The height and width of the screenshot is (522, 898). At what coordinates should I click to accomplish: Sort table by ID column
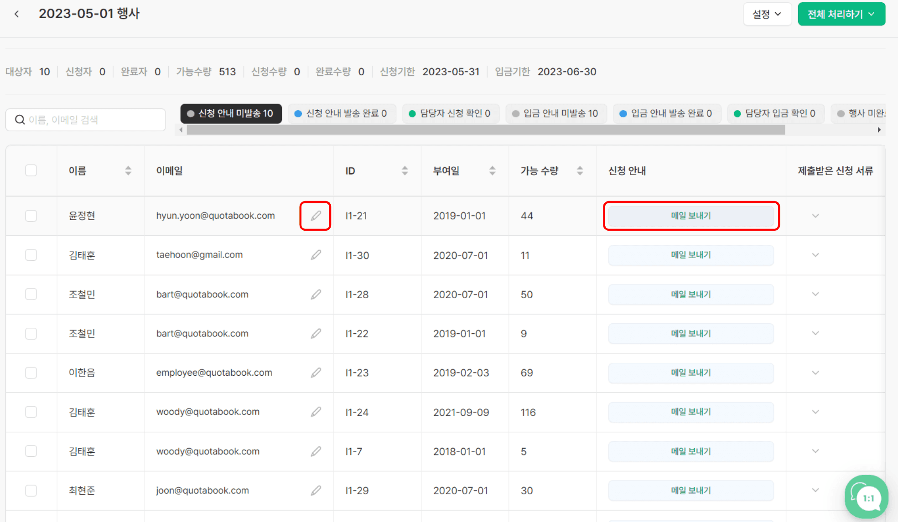point(405,171)
